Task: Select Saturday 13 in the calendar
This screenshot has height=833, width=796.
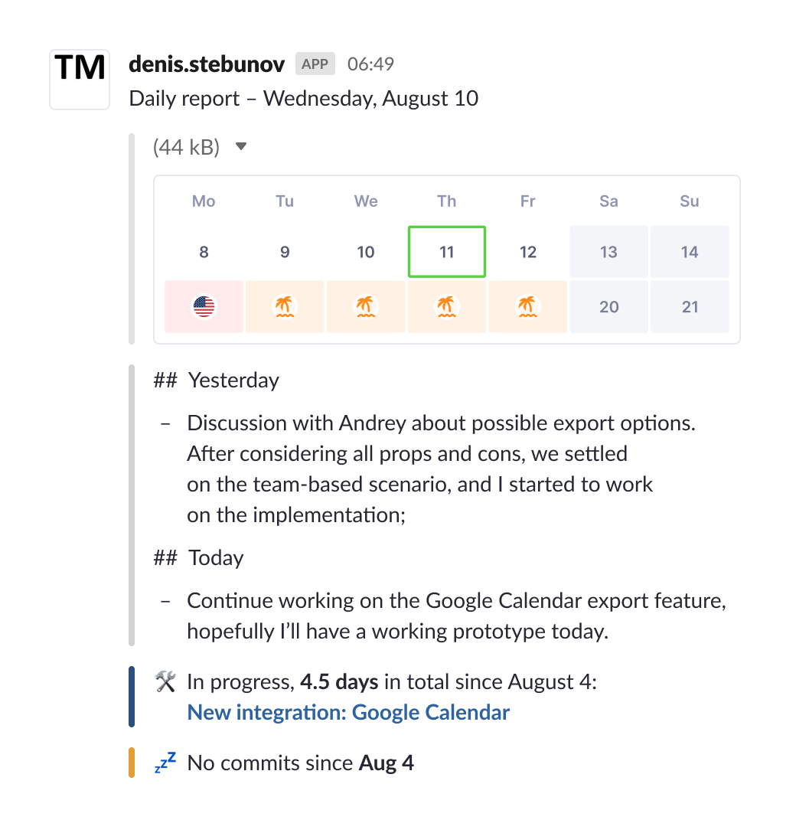Action: tap(608, 252)
